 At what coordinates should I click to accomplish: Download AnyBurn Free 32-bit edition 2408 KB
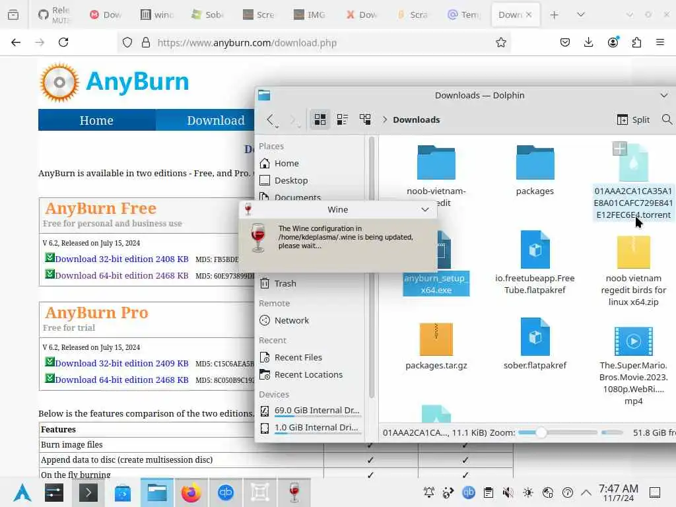pos(121,259)
